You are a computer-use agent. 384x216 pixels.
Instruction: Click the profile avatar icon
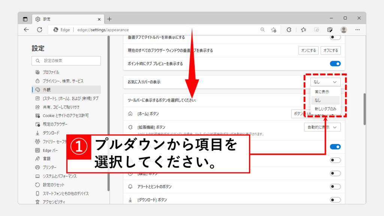point(343,30)
